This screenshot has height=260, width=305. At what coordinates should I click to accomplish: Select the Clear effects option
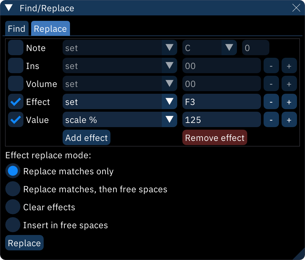(x=13, y=207)
